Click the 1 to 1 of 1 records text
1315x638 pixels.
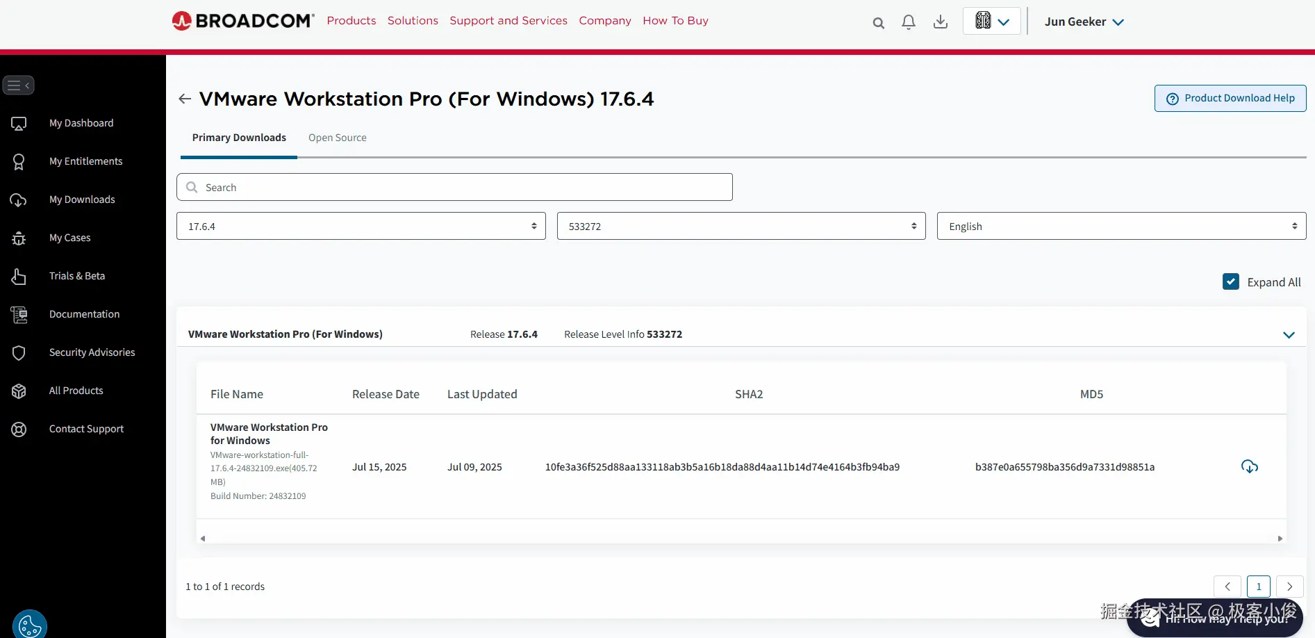coord(225,587)
